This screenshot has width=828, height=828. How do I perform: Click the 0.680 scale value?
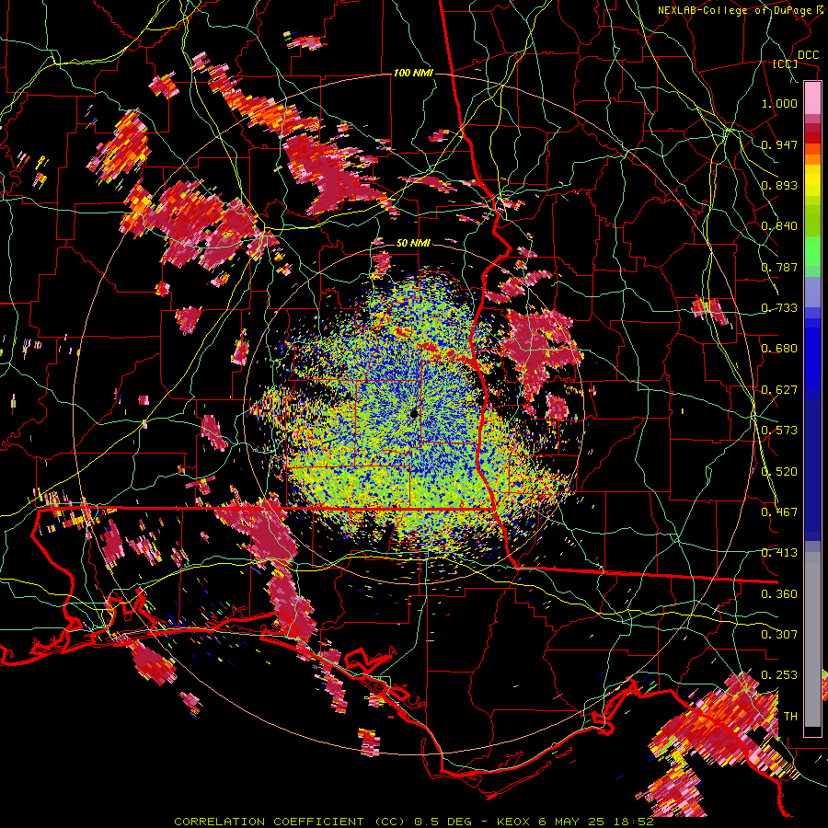[779, 349]
